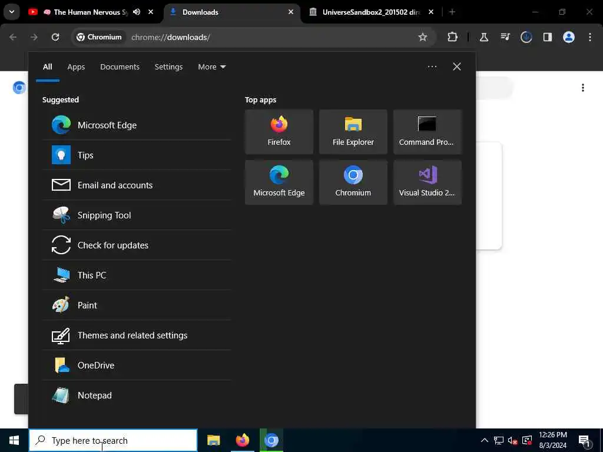Open Chromium tile in Top apps
603x452 pixels.
pos(353,182)
